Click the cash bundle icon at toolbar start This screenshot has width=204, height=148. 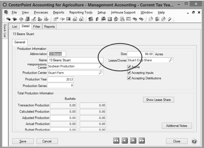8,19
